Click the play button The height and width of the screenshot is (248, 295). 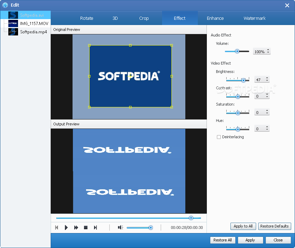pyautogui.click(x=66, y=228)
